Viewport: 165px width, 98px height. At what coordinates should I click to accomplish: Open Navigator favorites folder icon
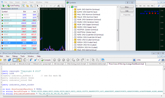[x=27, y=6]
